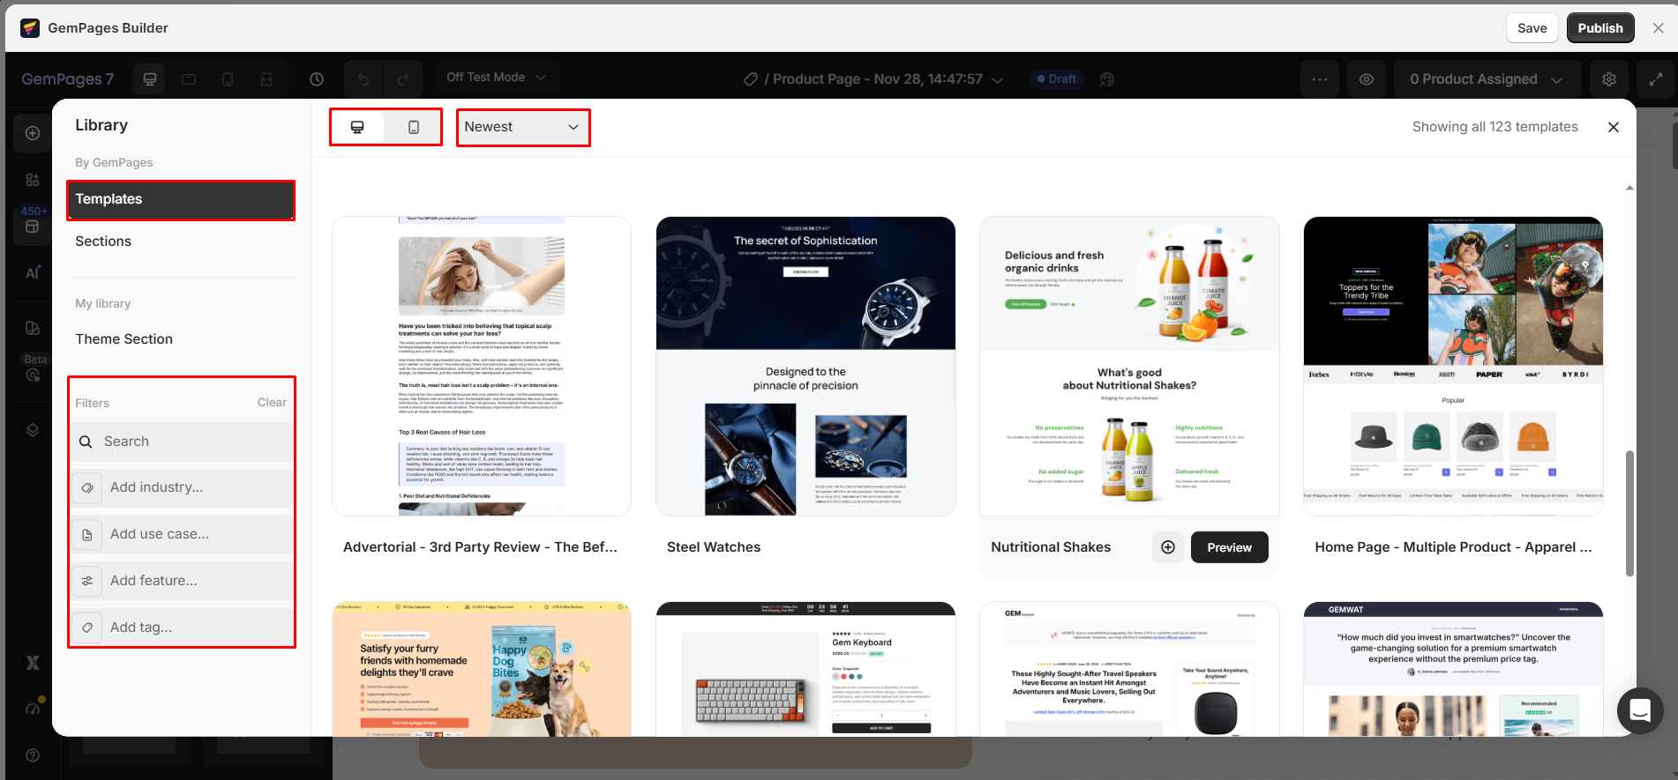Image resolution: width=1678 pixels, height=780 pixels.
Task: Switch library view to mobile layout
Action: coord(413,127)
